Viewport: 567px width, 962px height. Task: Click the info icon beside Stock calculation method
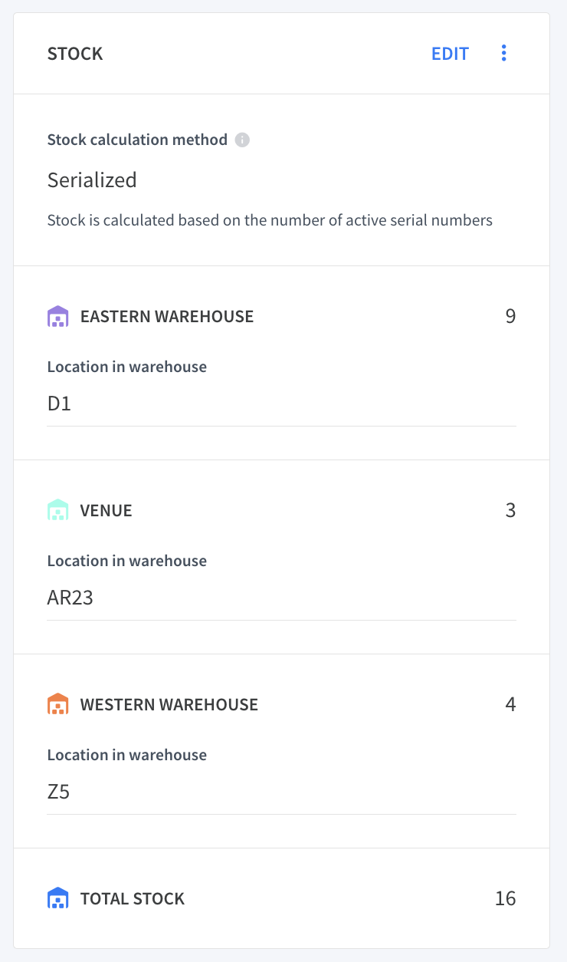[242, 140]
